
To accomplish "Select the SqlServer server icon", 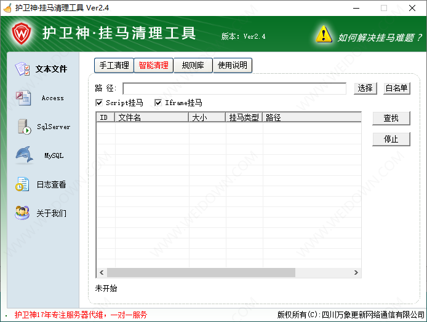I will pyautogui.click(x=24, y=127).
